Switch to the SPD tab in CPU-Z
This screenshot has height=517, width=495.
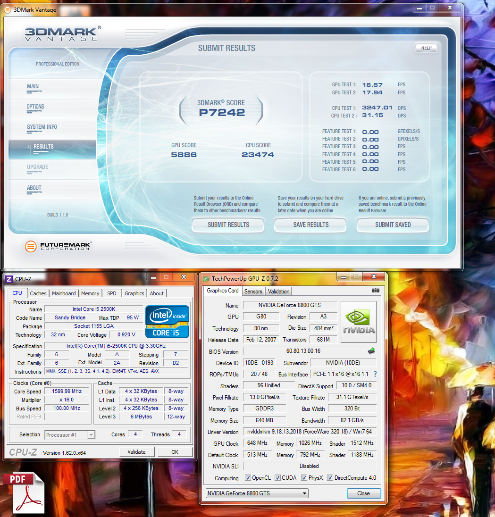(x=112, y=293)
